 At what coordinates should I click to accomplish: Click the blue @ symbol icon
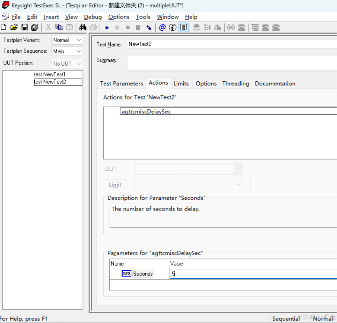point(162,28)
